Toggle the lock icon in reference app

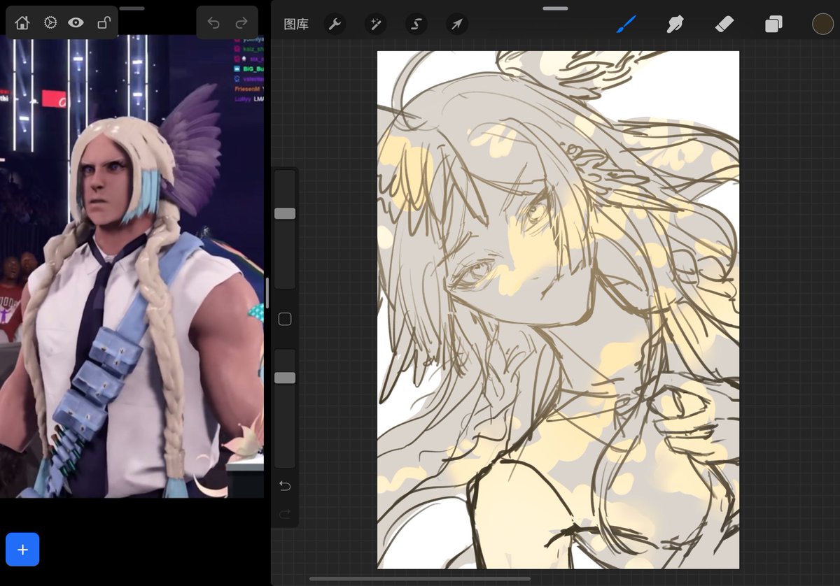[104, 23]
